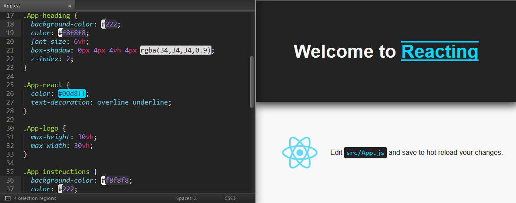
Task: Click the "overline underline" value on line 27
Action: pos(132,102)
